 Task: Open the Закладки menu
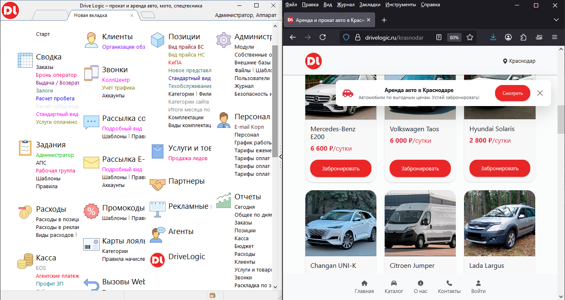pyautogui.click(x=370, y=5)
